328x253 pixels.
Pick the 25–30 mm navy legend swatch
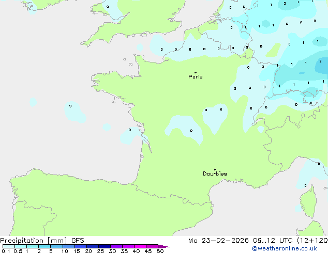[104, 246]
